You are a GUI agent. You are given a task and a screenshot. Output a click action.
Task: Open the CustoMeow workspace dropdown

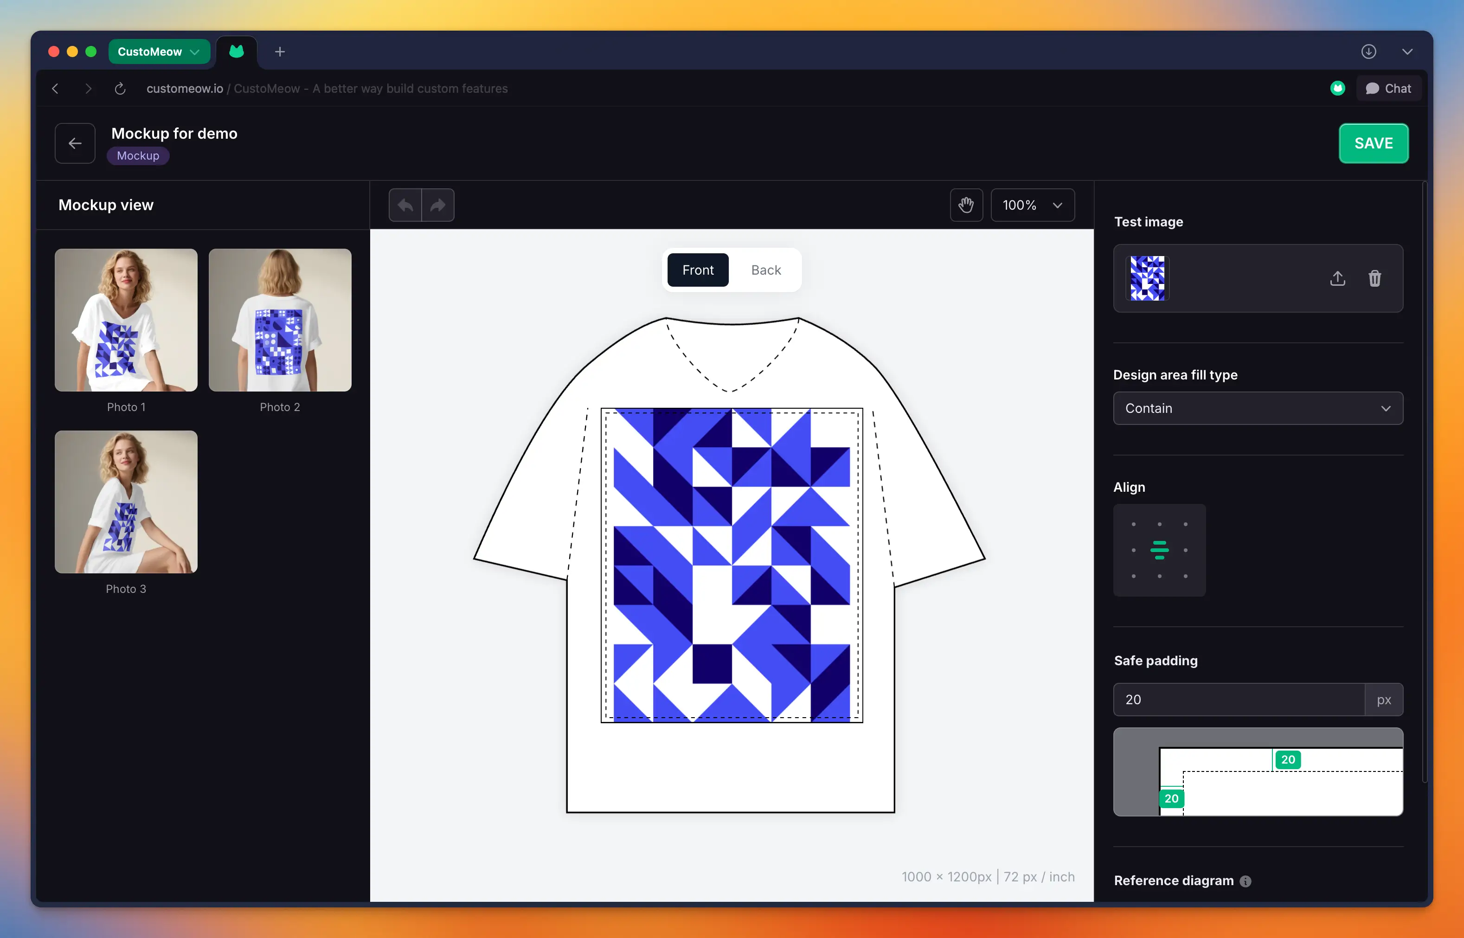pos(159,52)
